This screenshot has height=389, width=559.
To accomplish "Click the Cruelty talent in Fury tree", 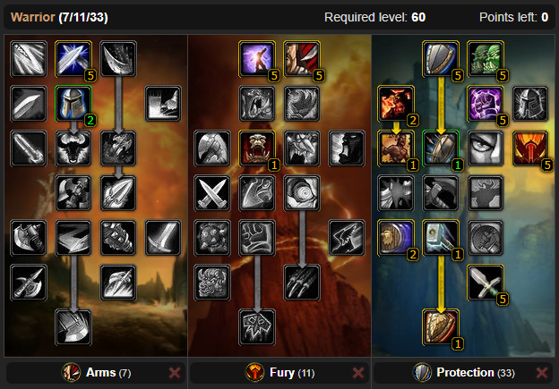I will point(302,58).
